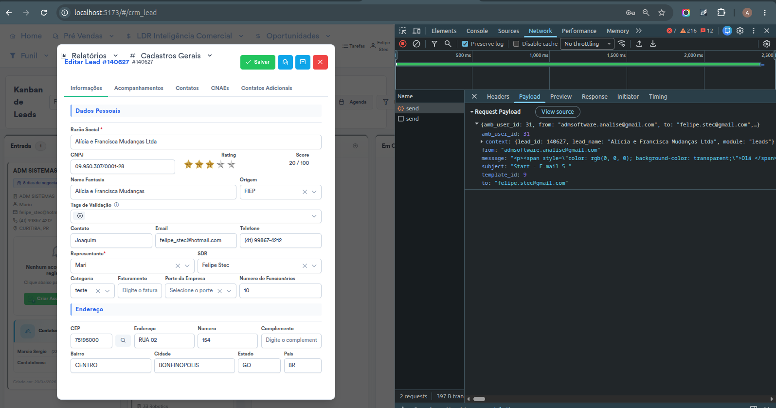Click the Razão Social input field
Image resolution: width=776 pixels, height=408 pixels.
[196, 142]
